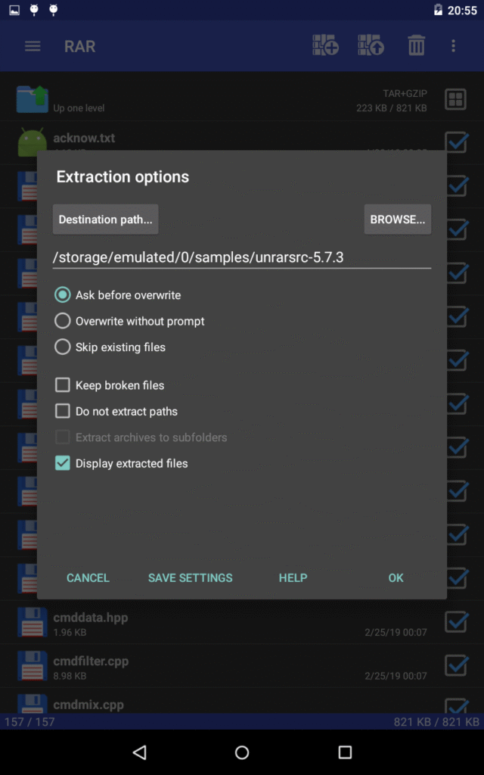
Task: Check the Do not extract paths option
Action: coord(64,411)
